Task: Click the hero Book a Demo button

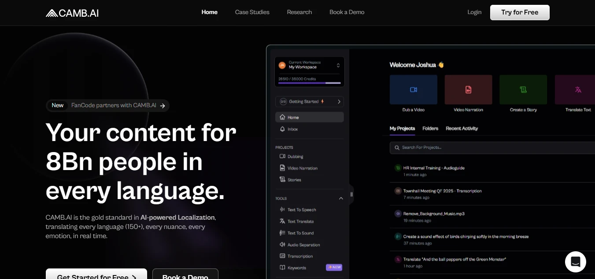Action: [185, 274]
